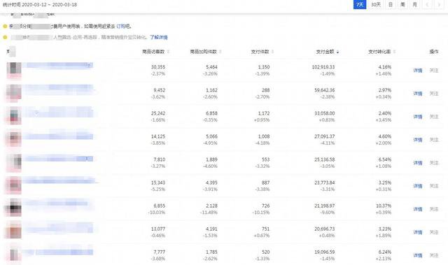This screenshot has width=448, height=265.
Task: Open 详情 for the 33,058.00 row
Action: coord(418,117)
